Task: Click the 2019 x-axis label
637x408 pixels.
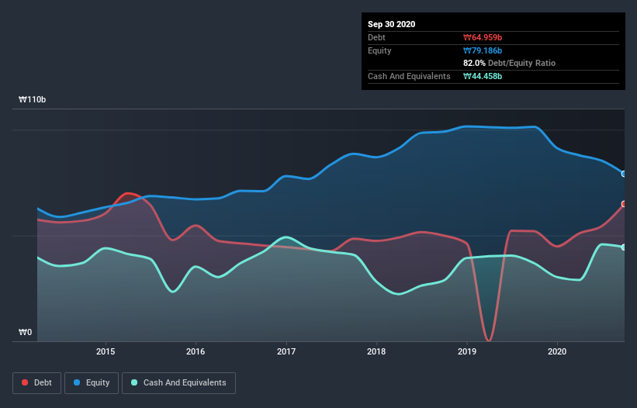Action: [467, 351]
